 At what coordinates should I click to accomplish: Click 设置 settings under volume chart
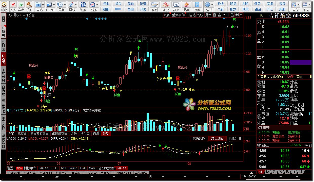[11, 134]
